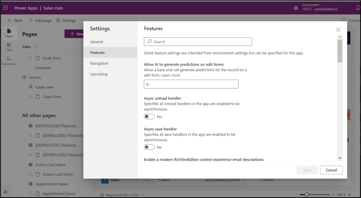Click the Cancel button
This screenshot has width=361, height=198.
coord(331,170)
